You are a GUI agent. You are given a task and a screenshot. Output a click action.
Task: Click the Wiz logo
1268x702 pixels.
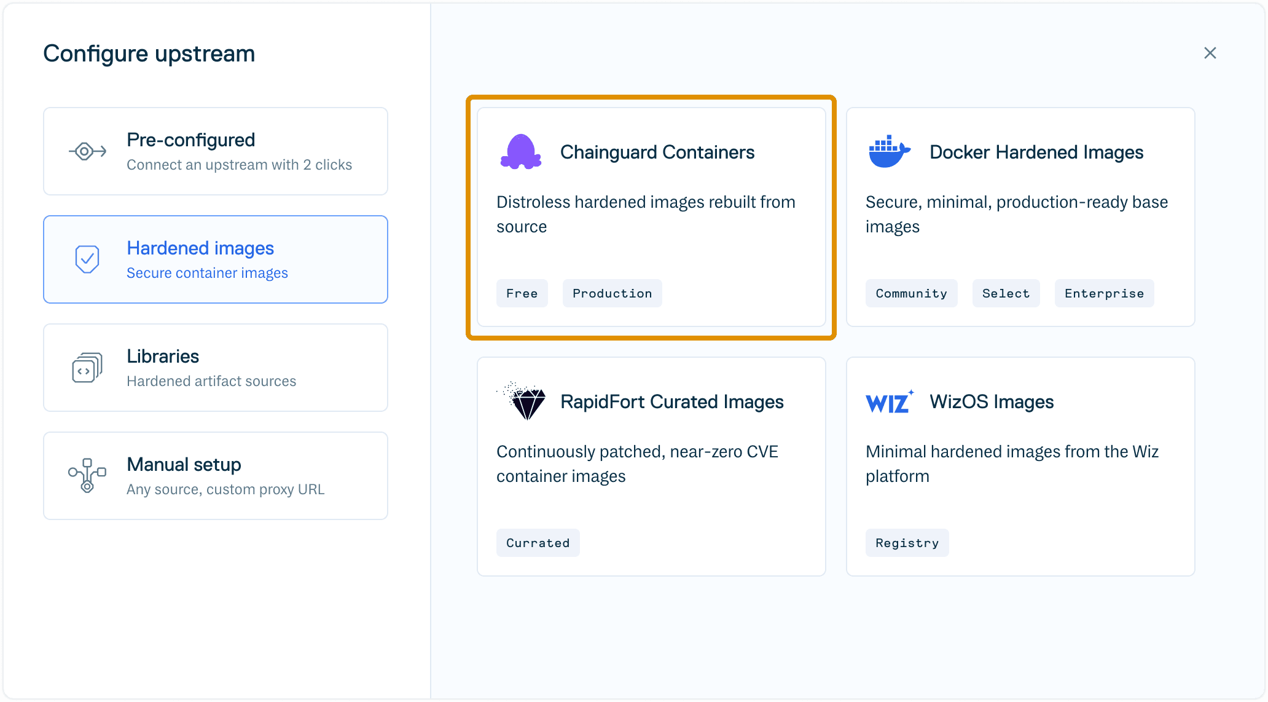pyautogui.click(x=890, y=401)
